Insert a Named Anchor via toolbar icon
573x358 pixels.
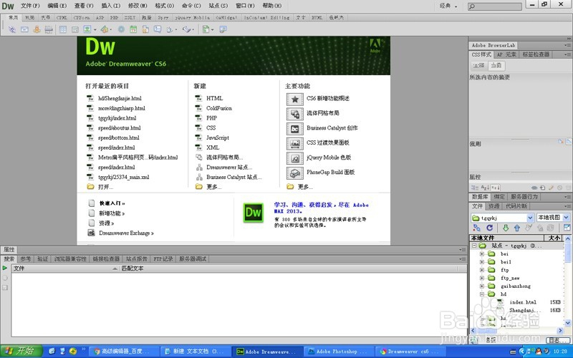[37, 29]
